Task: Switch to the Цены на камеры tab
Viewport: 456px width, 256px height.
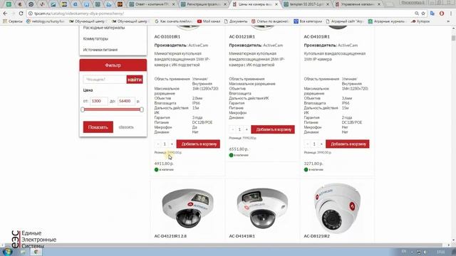Action: [255, 4]
